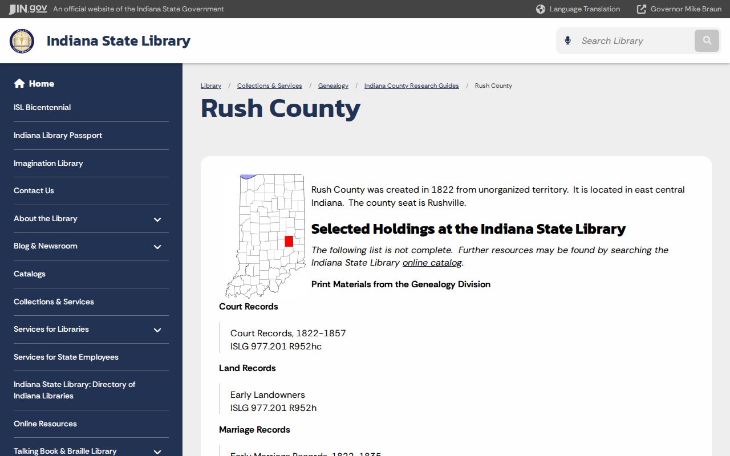730x456 pixels.
Task: Click the Home house icon in sidebar
Action: point(19,83)
